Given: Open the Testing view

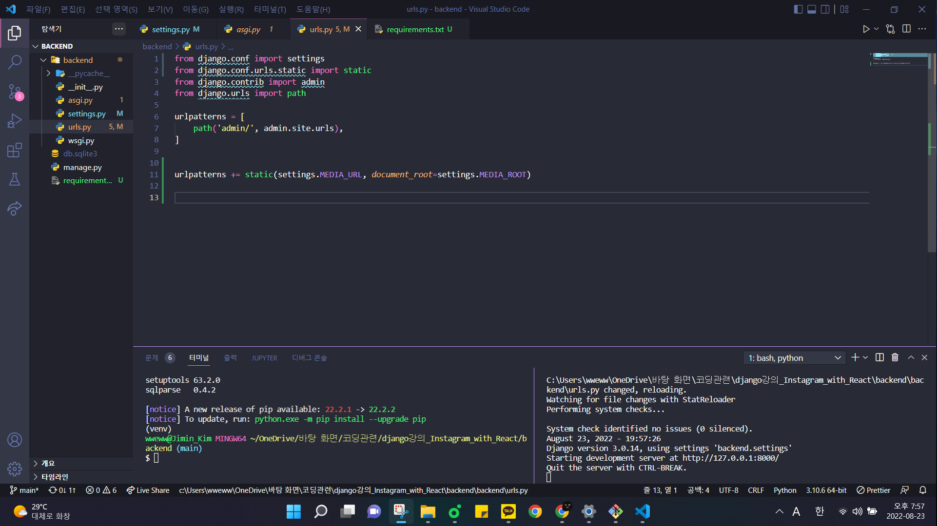Looking at the screenshot, I should (15, 179).
